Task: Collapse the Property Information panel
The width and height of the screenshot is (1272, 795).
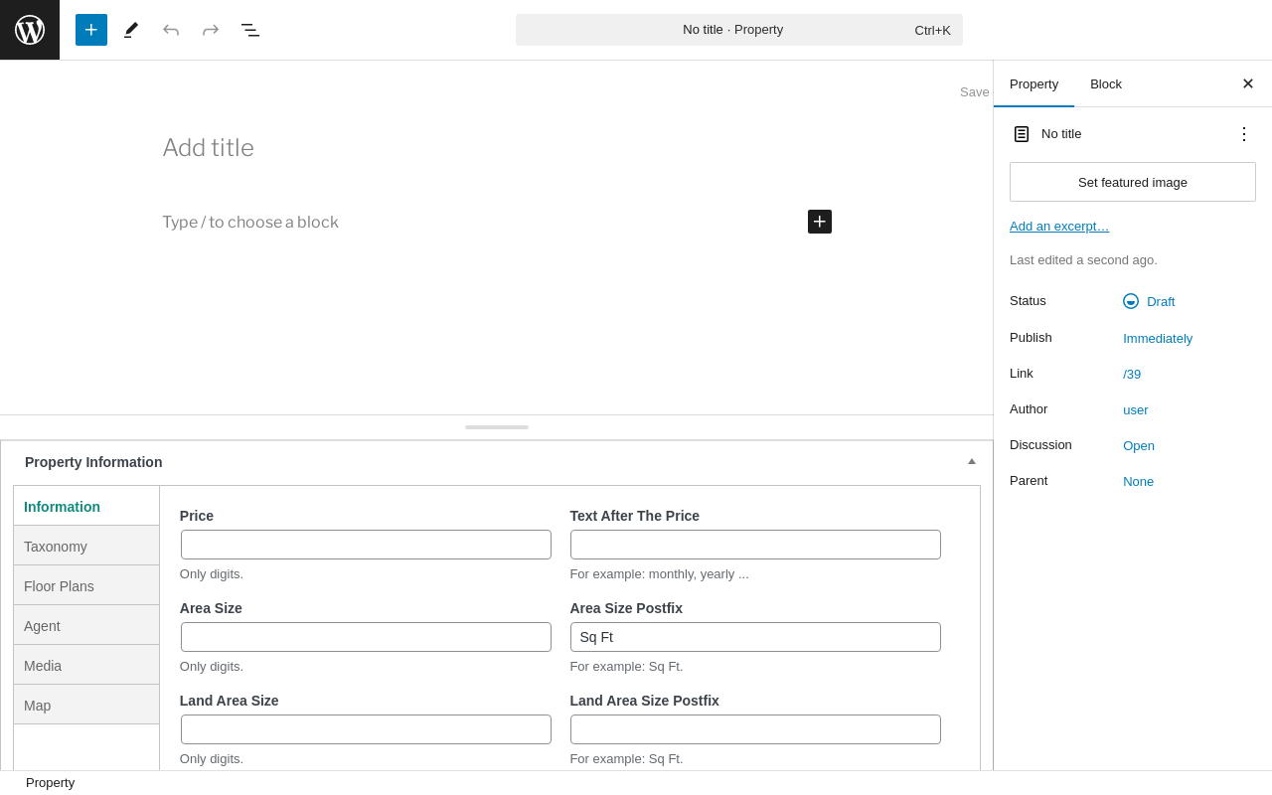Action: (x=972, y=461)
